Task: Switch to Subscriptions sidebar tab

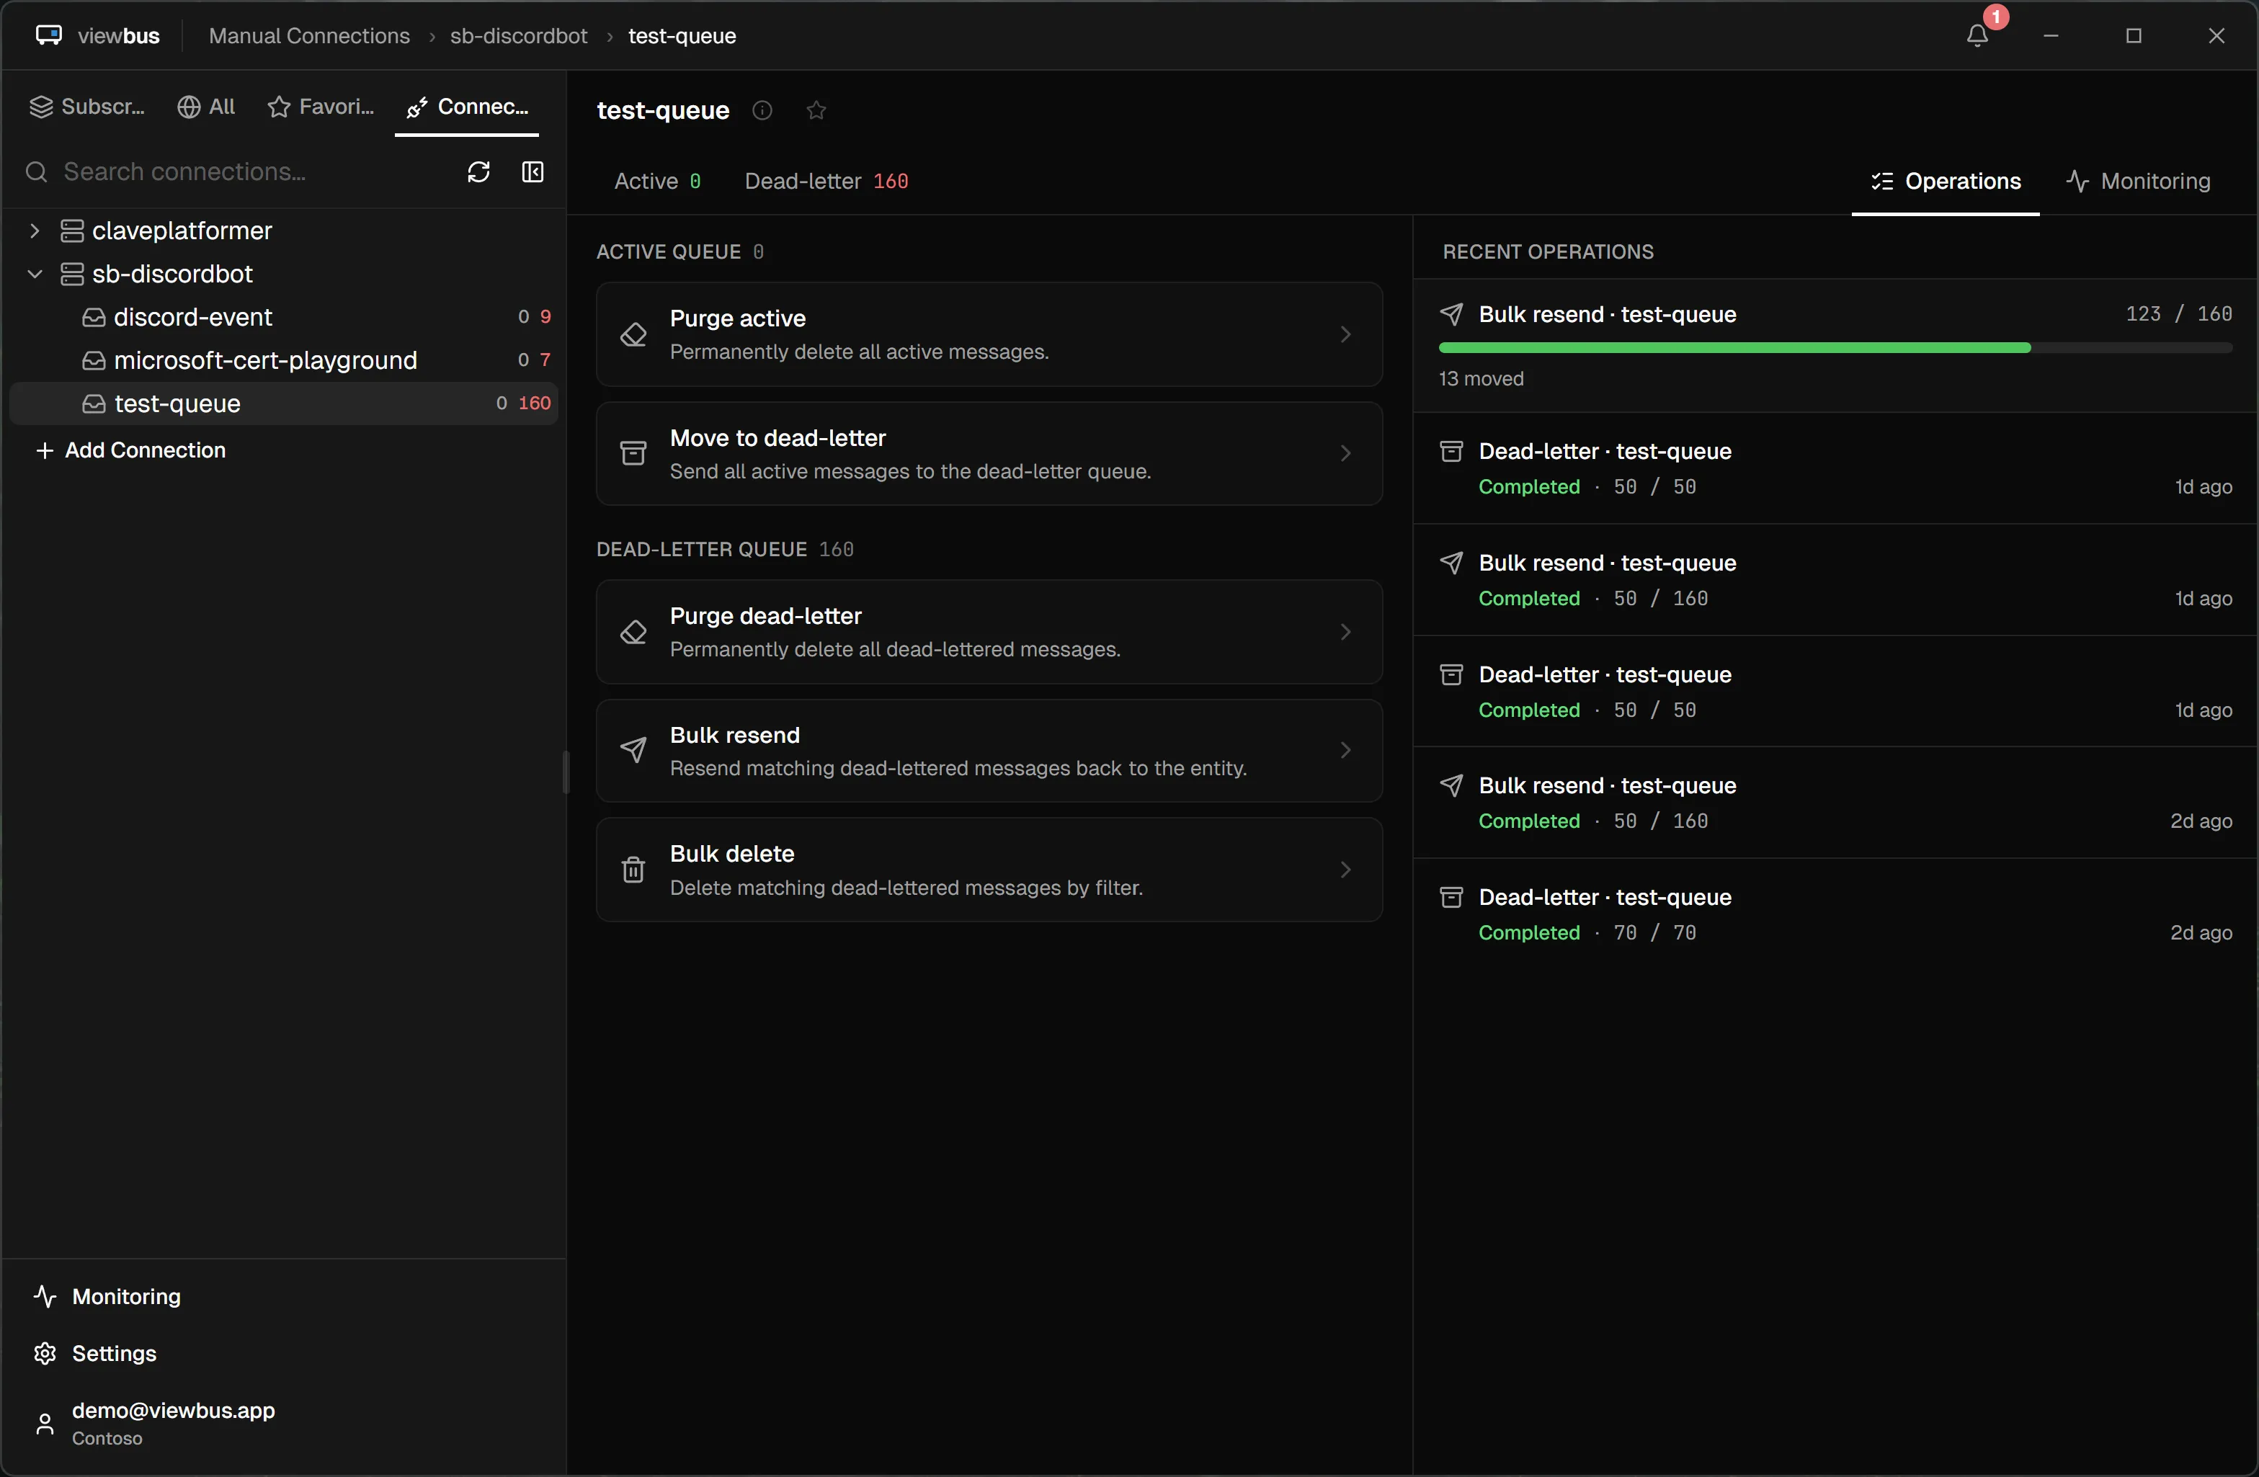Action: pyautogui.click(x=87, y=107)
